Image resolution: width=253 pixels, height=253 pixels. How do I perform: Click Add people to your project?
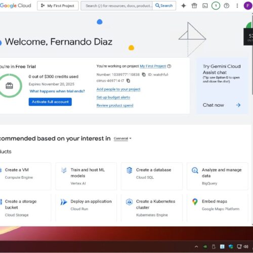click(x=118, y=89)
